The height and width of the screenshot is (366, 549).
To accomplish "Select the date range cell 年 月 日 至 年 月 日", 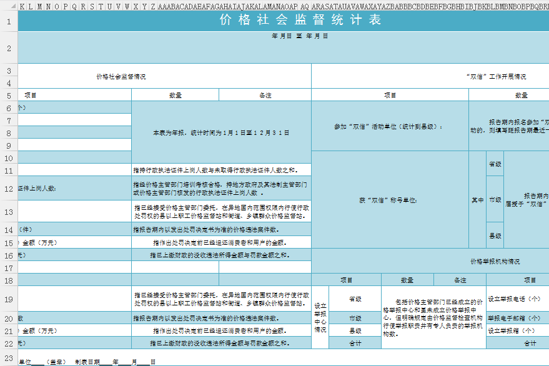I will 300,36.
